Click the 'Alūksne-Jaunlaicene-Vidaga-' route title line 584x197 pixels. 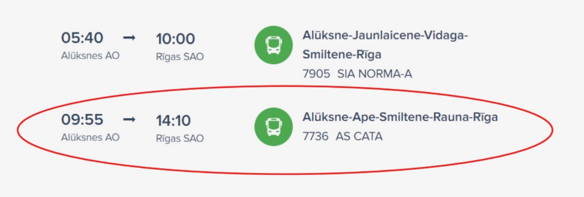pos(385,35)
